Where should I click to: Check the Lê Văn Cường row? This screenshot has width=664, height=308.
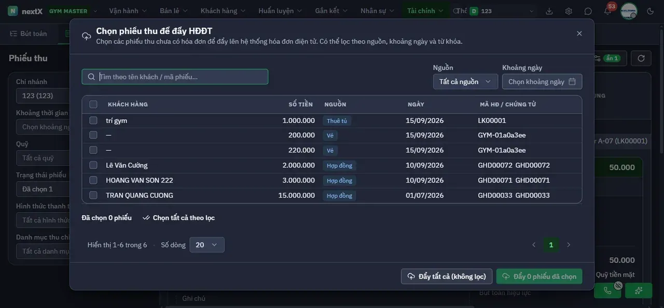click(x=93, y=165)
